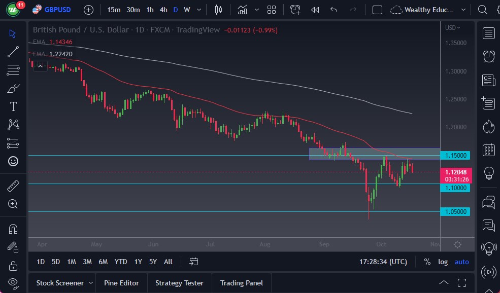Open the Economic Calendar panel
This screenshot has height=293, width=500.
[488, 150]
